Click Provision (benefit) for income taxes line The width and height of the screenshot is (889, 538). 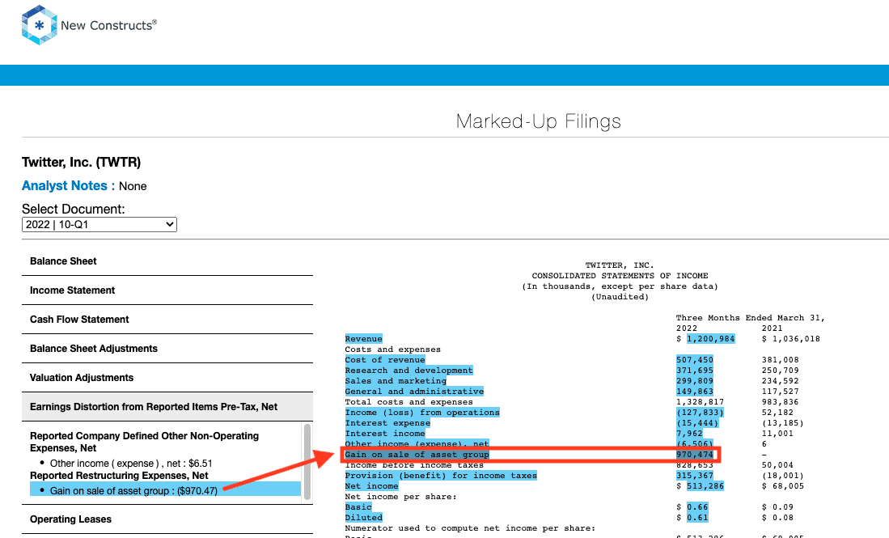[441, 475]
